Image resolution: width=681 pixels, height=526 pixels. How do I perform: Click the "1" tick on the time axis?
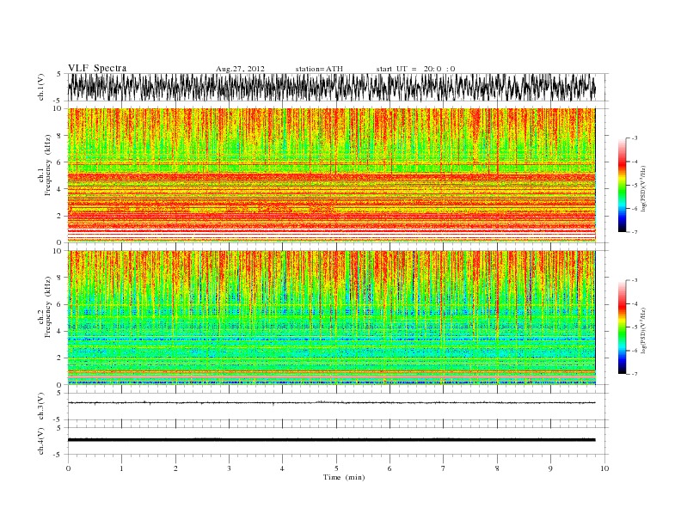tap(121, 468)
